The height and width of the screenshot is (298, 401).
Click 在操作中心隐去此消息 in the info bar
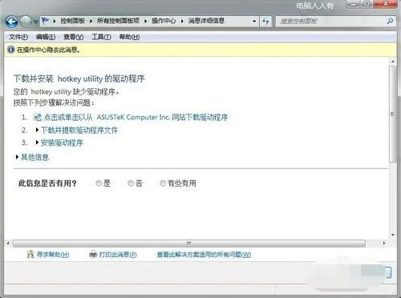point(48,50)
